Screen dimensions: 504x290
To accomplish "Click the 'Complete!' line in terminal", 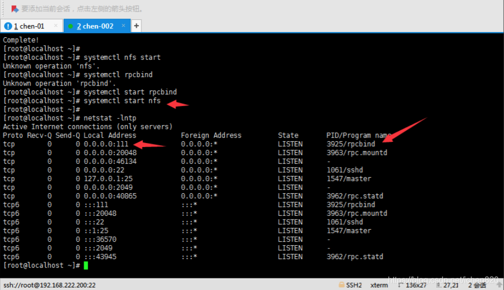I will point(21,40).
